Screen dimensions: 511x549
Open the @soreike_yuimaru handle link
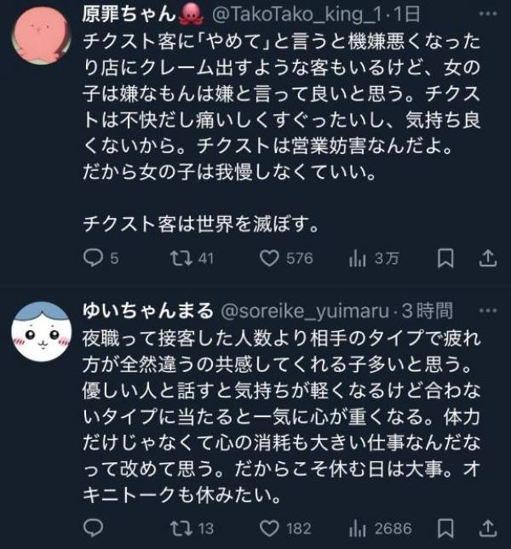tap(307, 312)
